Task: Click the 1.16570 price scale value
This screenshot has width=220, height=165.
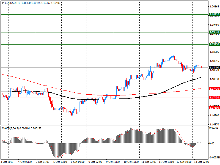Action: [214, 125]
